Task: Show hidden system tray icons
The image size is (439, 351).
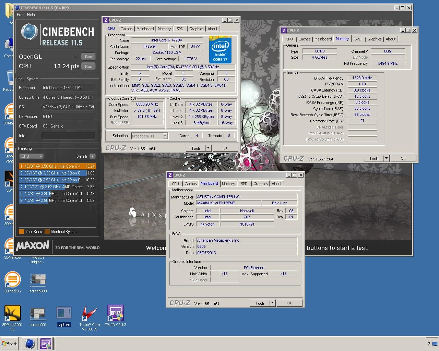Action: (x=429, y=343)
